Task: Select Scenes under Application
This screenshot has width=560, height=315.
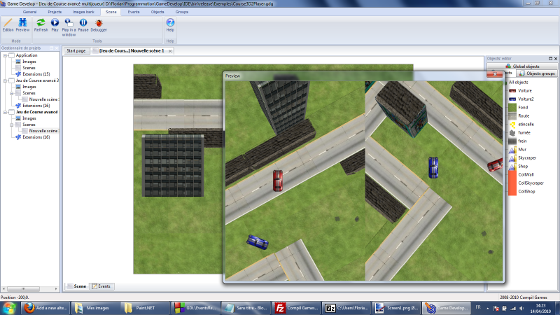Action: click(x=29, y=68)
